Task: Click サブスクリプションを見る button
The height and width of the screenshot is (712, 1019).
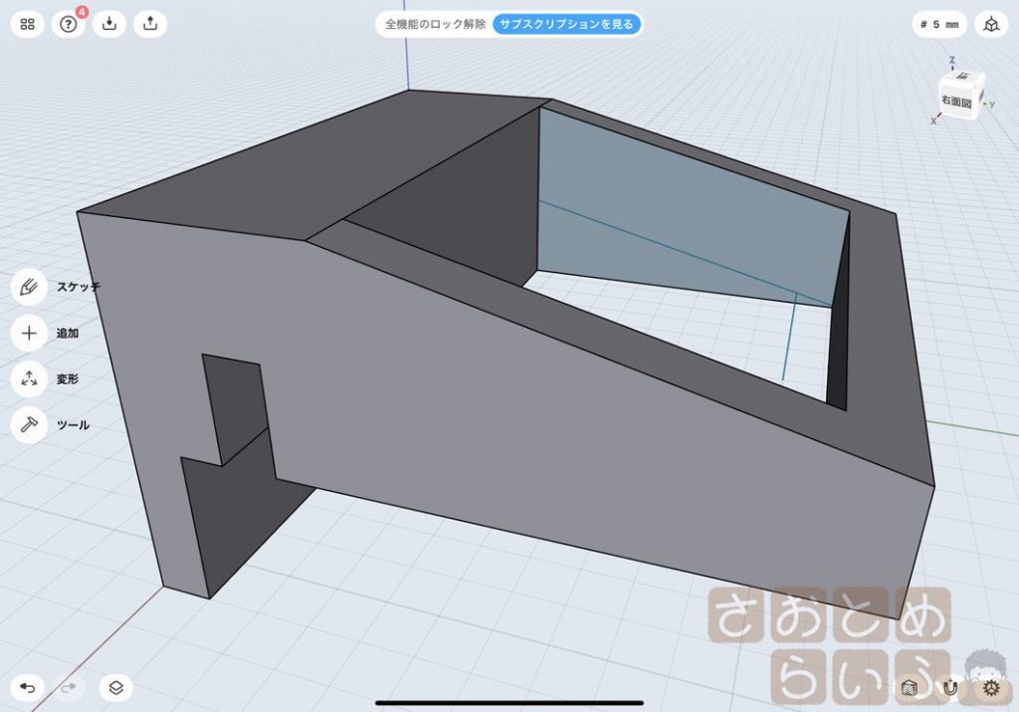Action: [566, 24]
